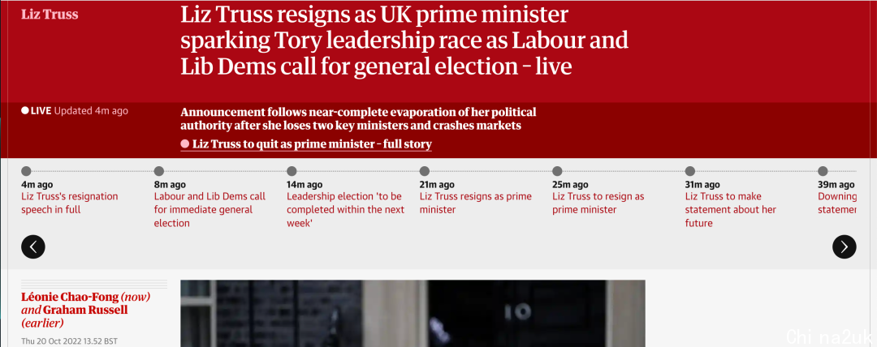
Task: Click the 39m ago timeline dot
Action: coord(823,171)
